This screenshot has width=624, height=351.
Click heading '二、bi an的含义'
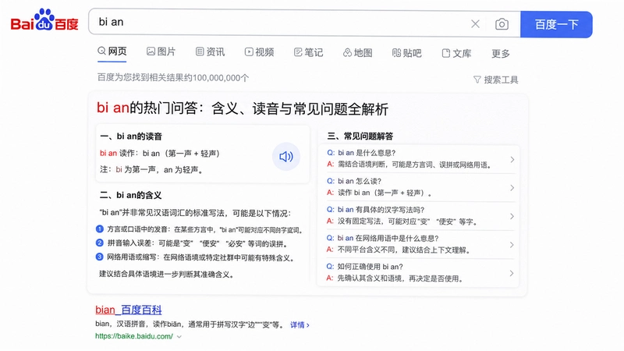pos(130,196)
